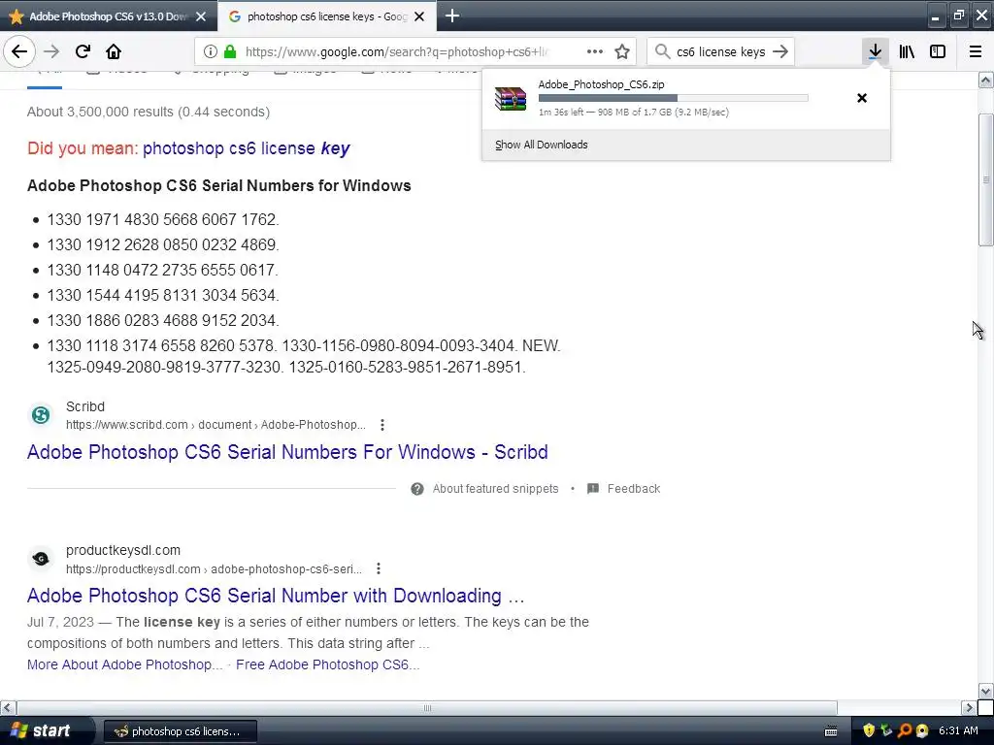Click the Feedback link

click(633, 489)
